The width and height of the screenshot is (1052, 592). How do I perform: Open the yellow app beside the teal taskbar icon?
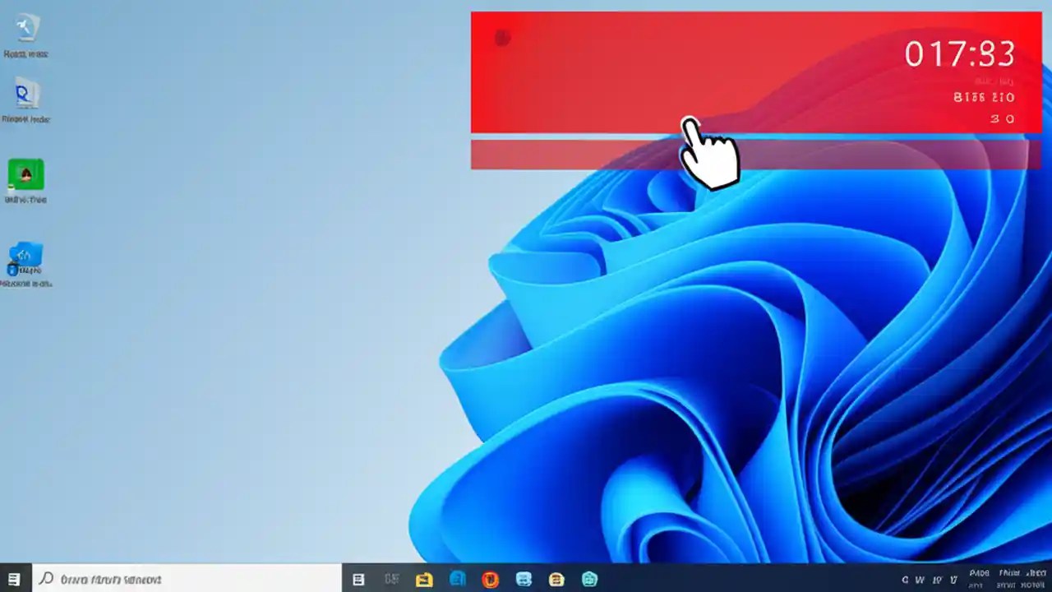point(556,580)
